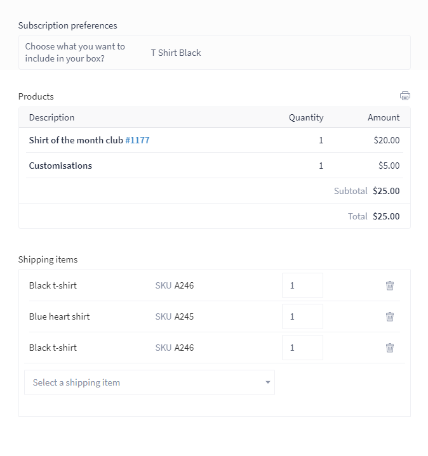Click the Total $25.00 amount
This screenshot has width=428, height=456.
[x=386, y=216]
